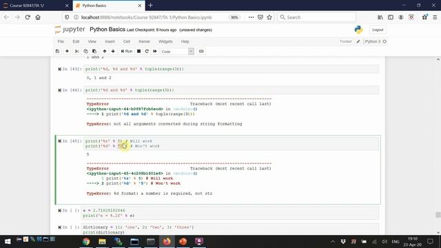
Task: Click the page vertical scrollbar thumb
Action: pyautogui.click(x=438, y=214)
